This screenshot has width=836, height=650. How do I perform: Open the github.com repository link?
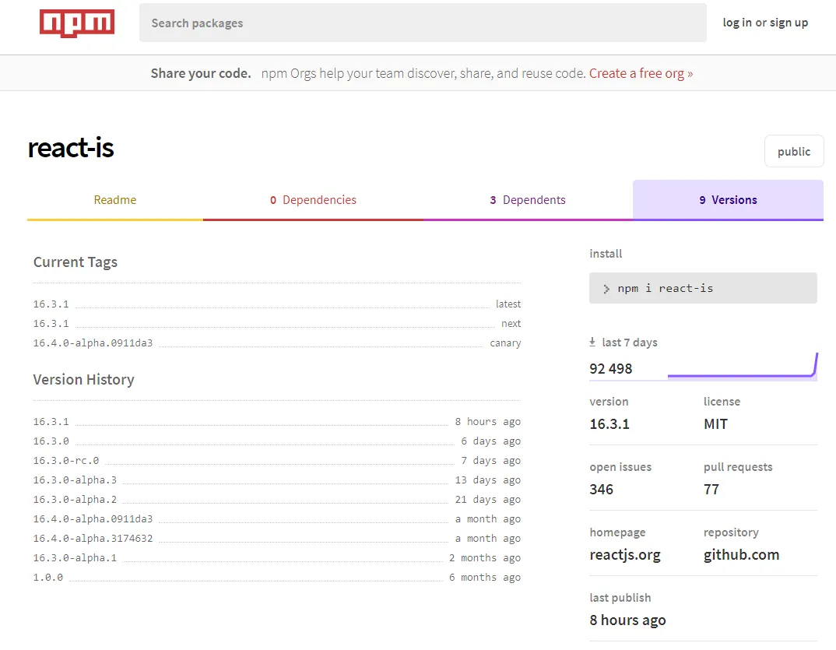pos(741,555)
